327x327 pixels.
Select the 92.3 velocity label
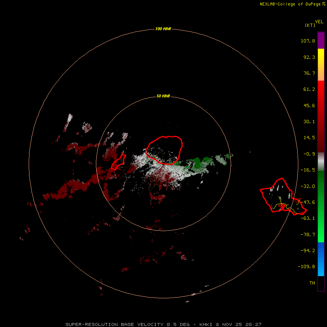[x=309, y=57]
